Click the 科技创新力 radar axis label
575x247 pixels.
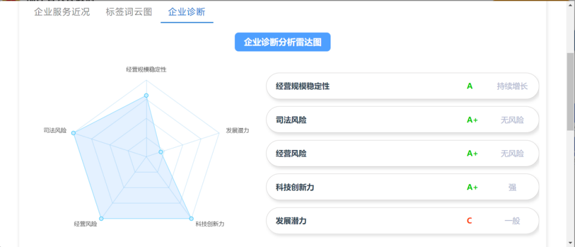pyautogui.click(x=210, y=224)
